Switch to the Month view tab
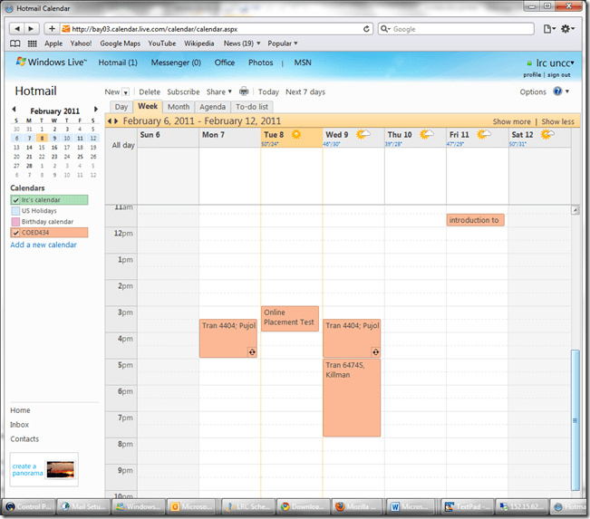The height and width of the screenshot is (519, 590). click(179, 107)
